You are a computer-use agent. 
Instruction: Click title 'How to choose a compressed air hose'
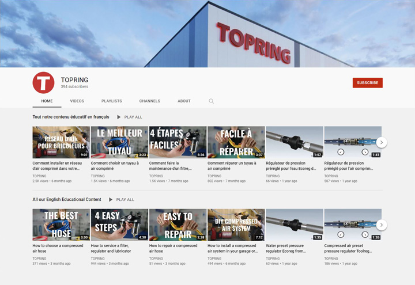tap(58, 248)
